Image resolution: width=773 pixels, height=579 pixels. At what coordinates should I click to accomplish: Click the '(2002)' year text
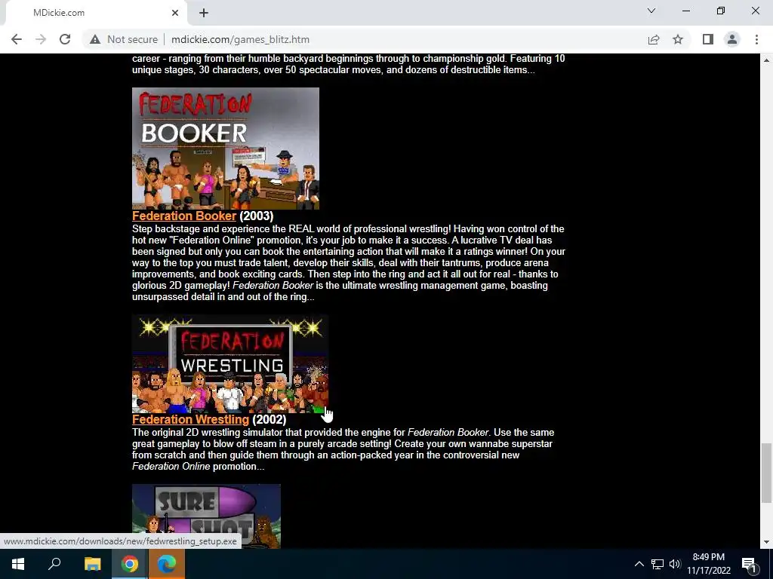[269, 419]
